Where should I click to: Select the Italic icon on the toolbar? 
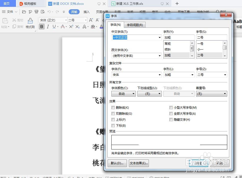click(47, 26)
